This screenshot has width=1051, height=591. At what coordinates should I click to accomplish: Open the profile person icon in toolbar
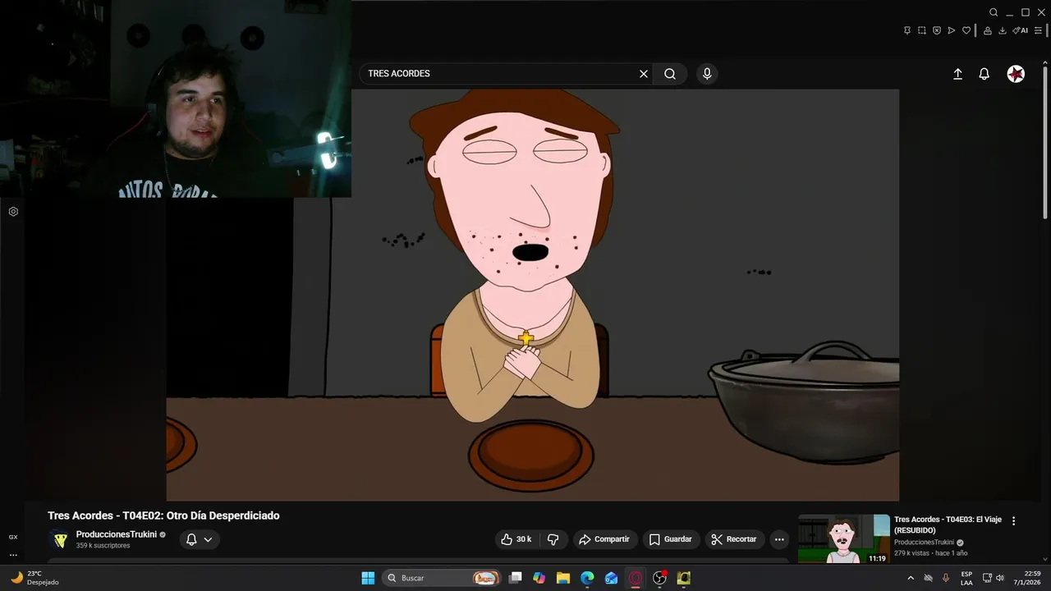[x=988, y=30]
